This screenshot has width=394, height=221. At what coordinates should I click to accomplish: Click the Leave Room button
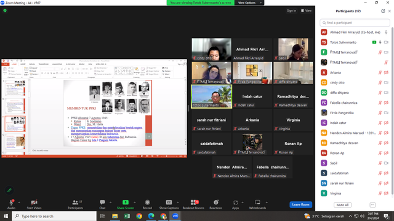pyautogui.click(x=300, y=204)
